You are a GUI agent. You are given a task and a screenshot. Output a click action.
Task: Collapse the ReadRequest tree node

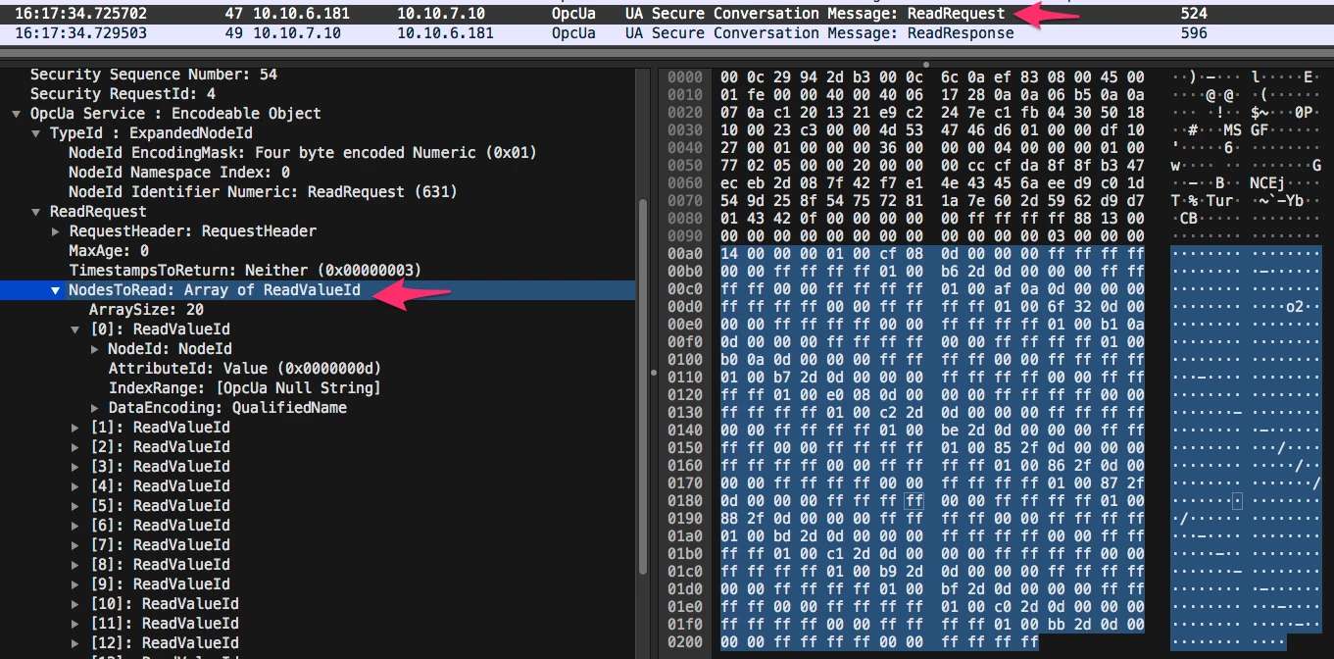click(x=36, y=212)
